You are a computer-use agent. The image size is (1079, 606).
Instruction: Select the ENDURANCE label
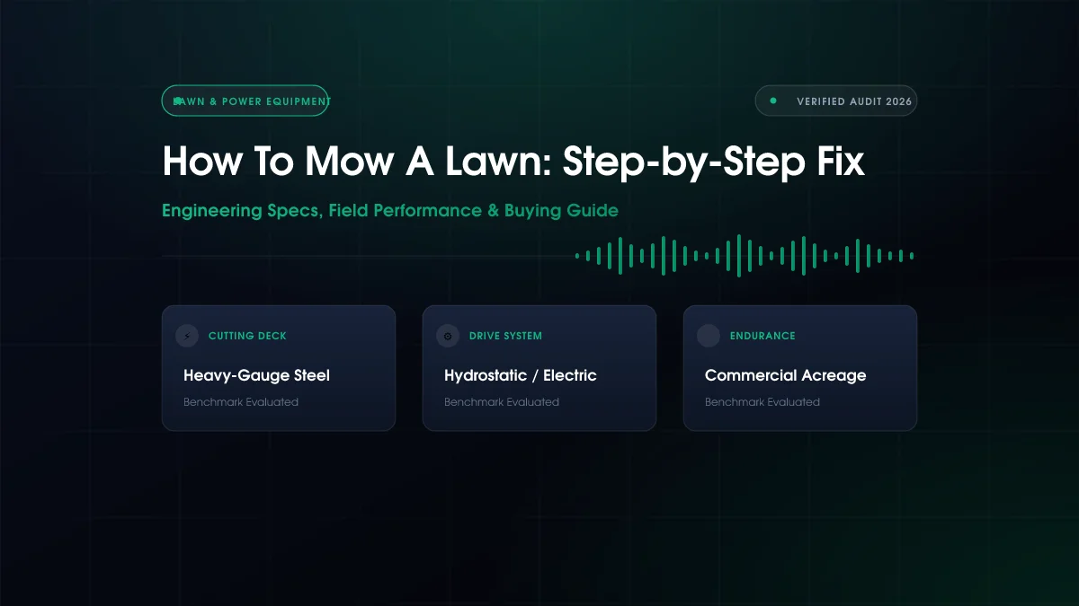point(762,336)
